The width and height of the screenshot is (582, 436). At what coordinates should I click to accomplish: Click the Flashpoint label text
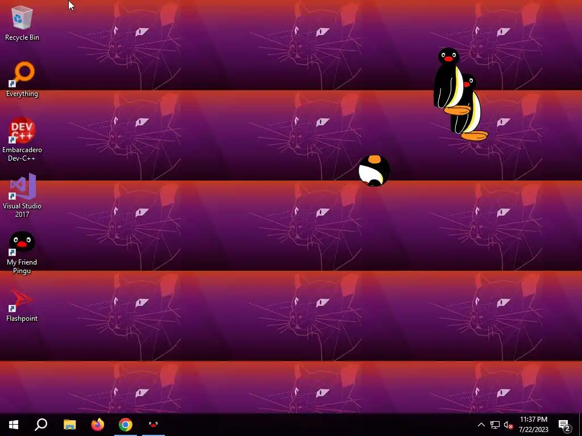(22, 318)
